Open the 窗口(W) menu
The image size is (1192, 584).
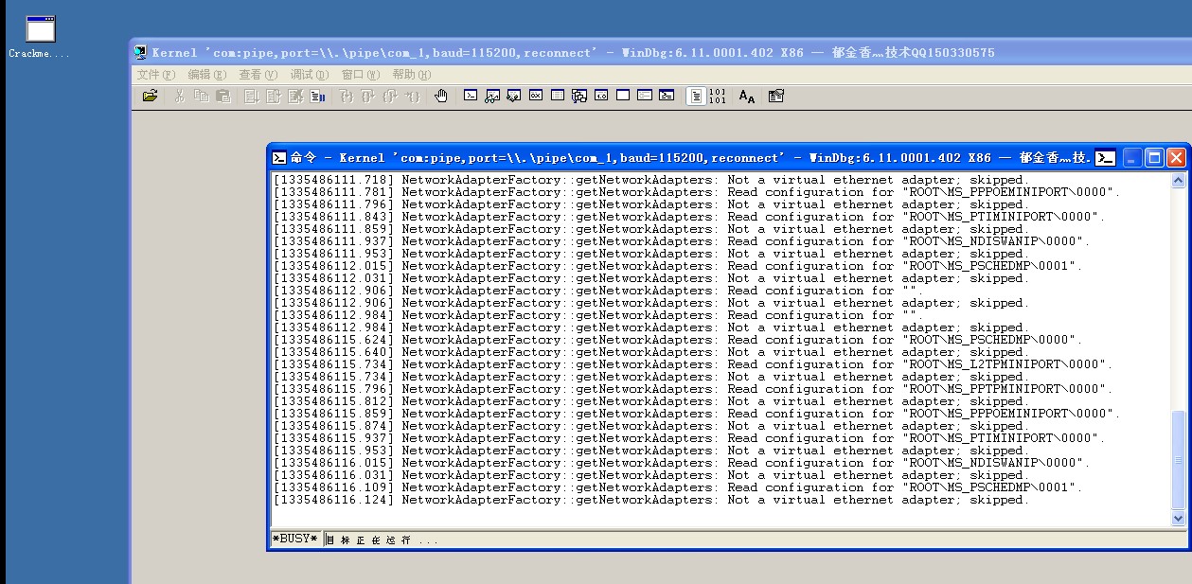361,74
